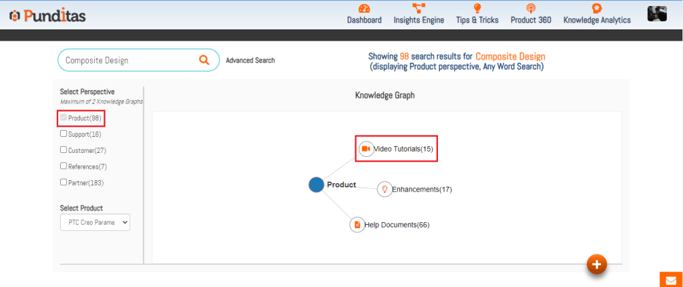Focus the Composite Design search field
Screen dimensions: 683x287
127,60
